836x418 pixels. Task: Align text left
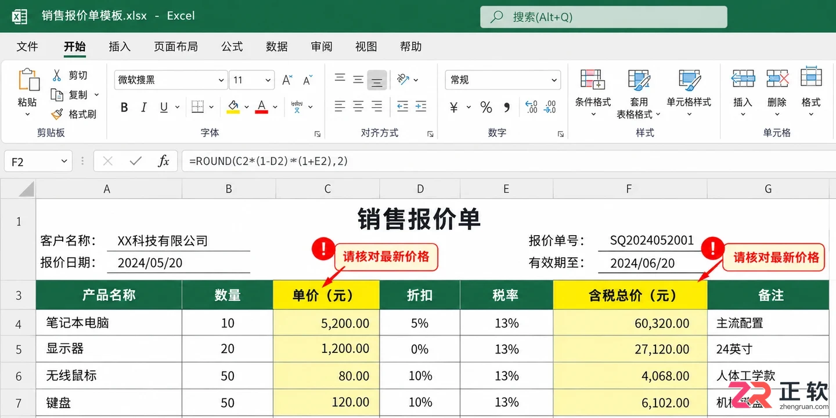click(340, 106)
